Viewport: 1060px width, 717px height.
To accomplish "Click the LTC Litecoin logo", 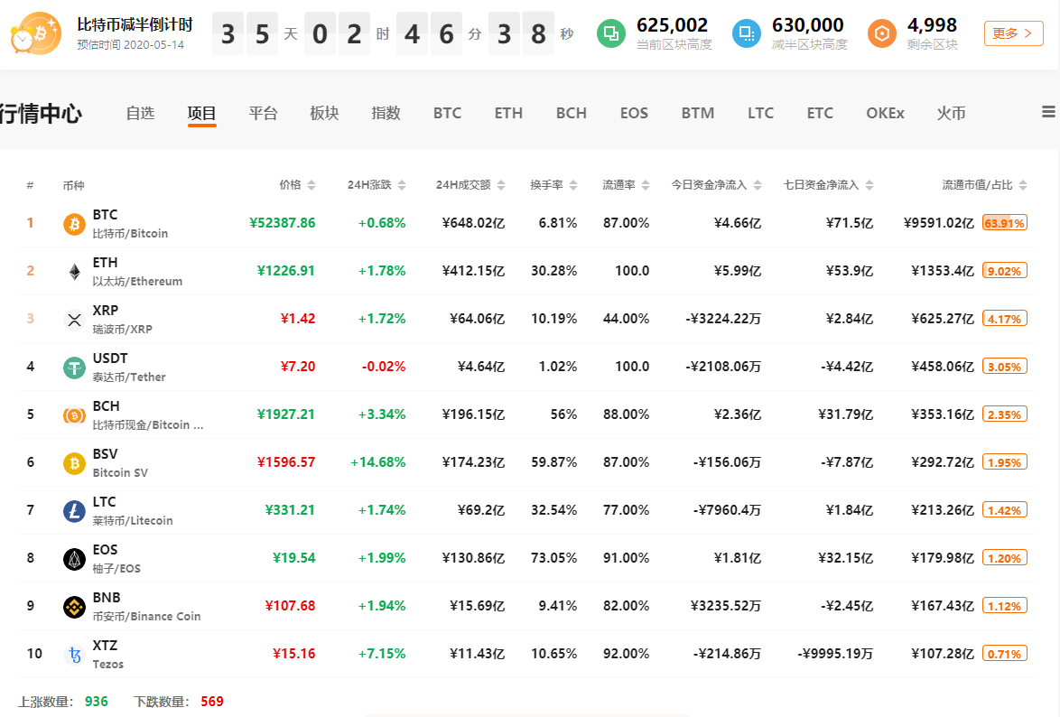I will 74,511.
